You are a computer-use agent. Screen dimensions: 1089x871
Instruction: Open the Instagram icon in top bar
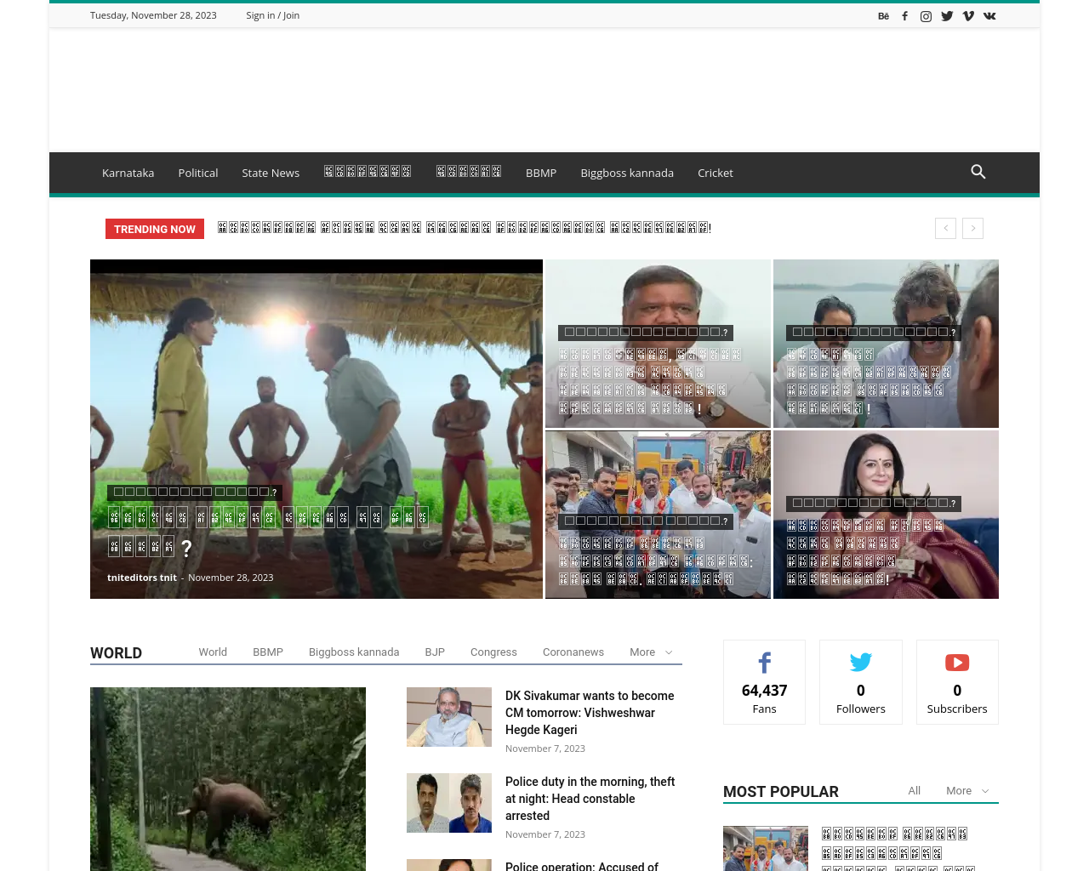[926, 16]
